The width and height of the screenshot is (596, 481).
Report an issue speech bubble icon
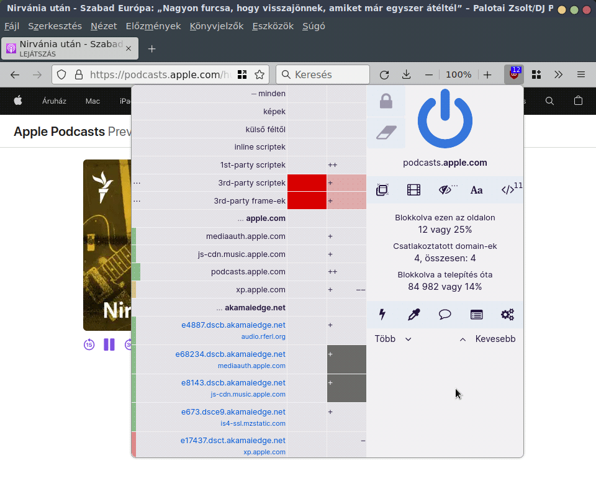pos(445,315)
